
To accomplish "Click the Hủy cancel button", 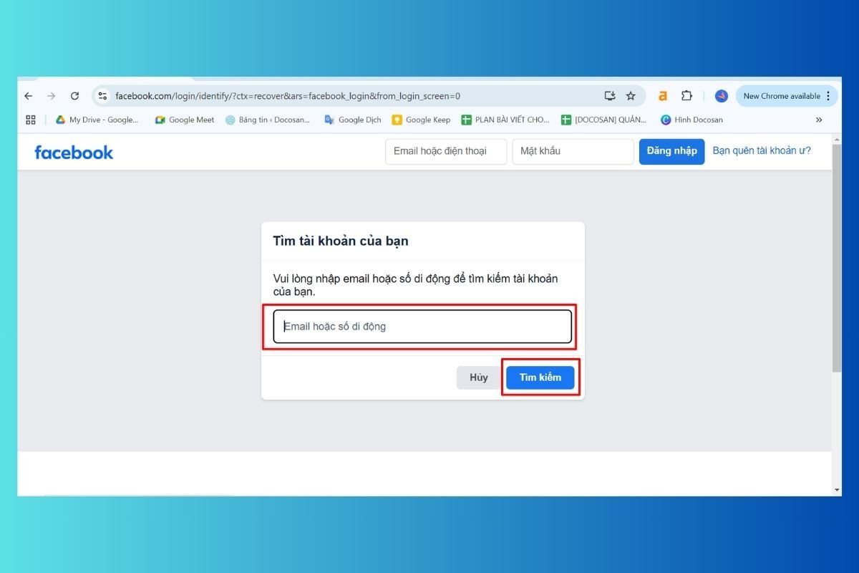I will [x=479, y=377].
